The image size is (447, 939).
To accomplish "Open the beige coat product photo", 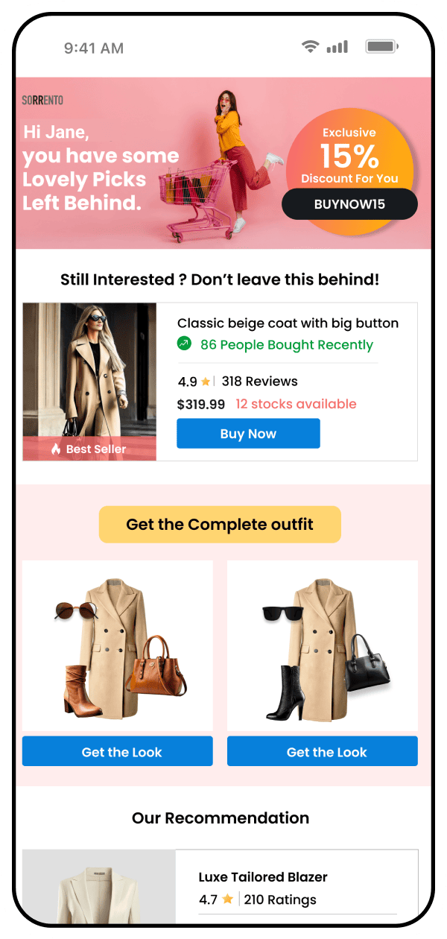I will [89, 382].
